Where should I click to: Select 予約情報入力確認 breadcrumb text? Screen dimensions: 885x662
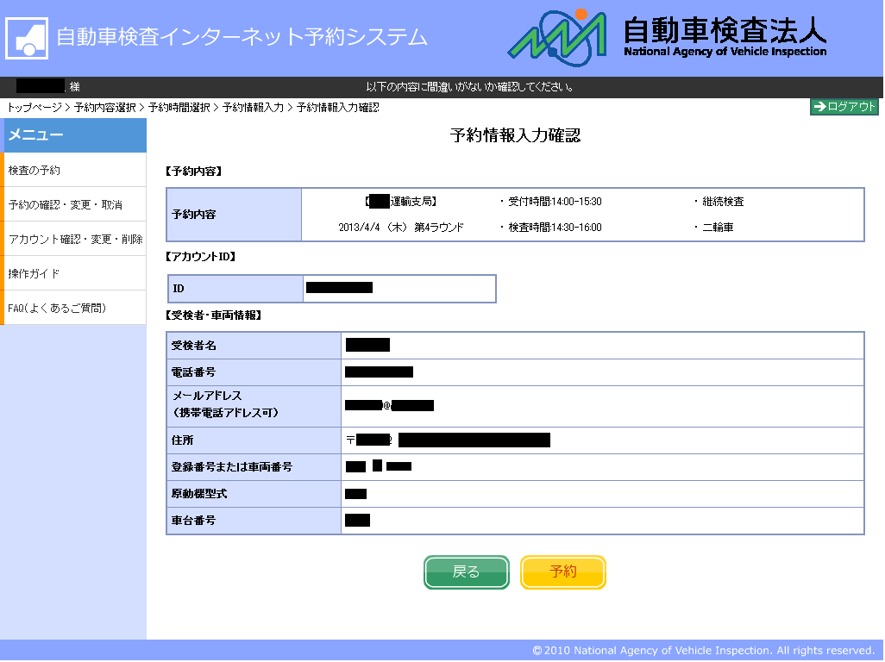click(337, 107)
